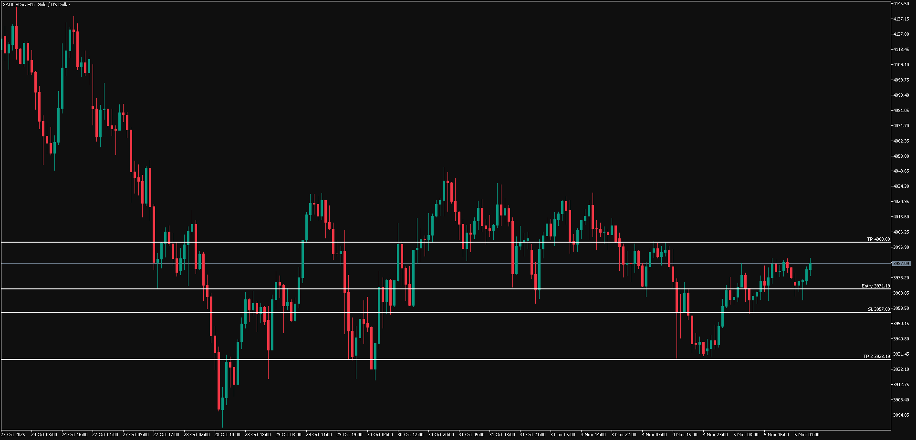Screen dimensions: 916x440
Task: Click the current price tag 3987.09
Action: [x=901, y=264]
